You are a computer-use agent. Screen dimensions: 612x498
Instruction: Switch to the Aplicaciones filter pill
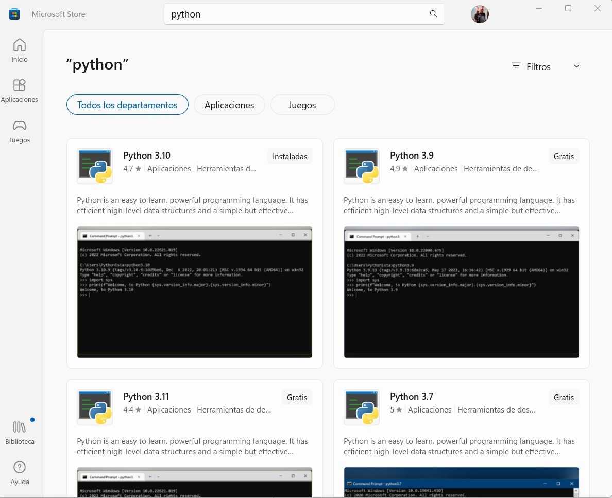(229, 105)
